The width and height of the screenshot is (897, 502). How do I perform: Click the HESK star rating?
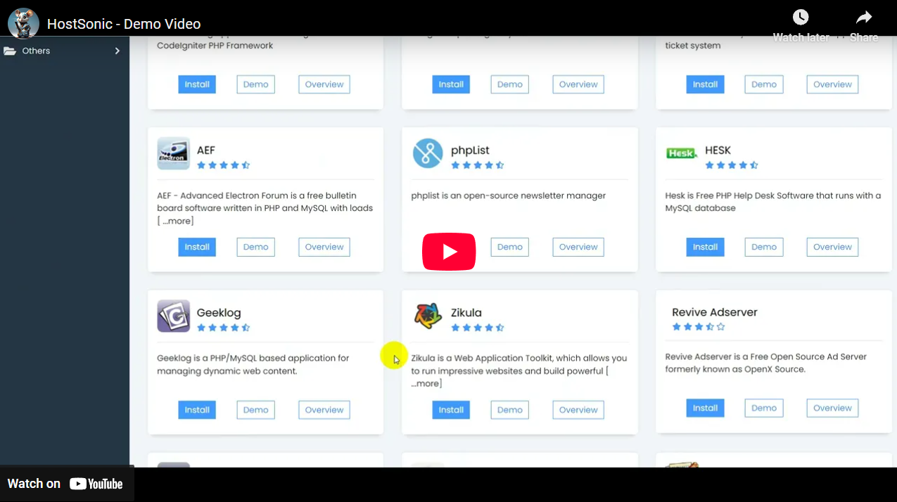pyautogui.click(x=732, y=165)
